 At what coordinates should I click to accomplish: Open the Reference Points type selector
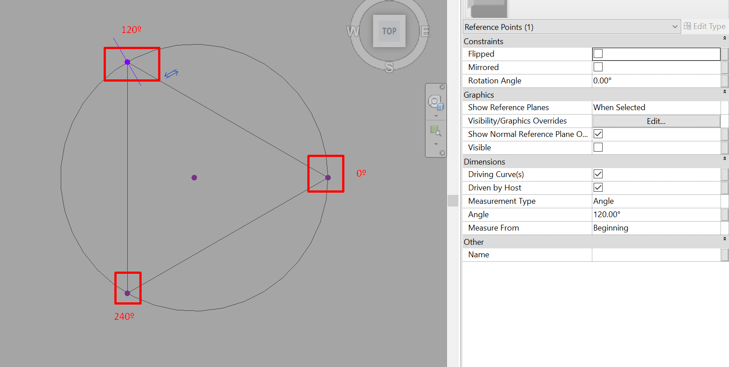pyautogui.click(x=572, y=27)
